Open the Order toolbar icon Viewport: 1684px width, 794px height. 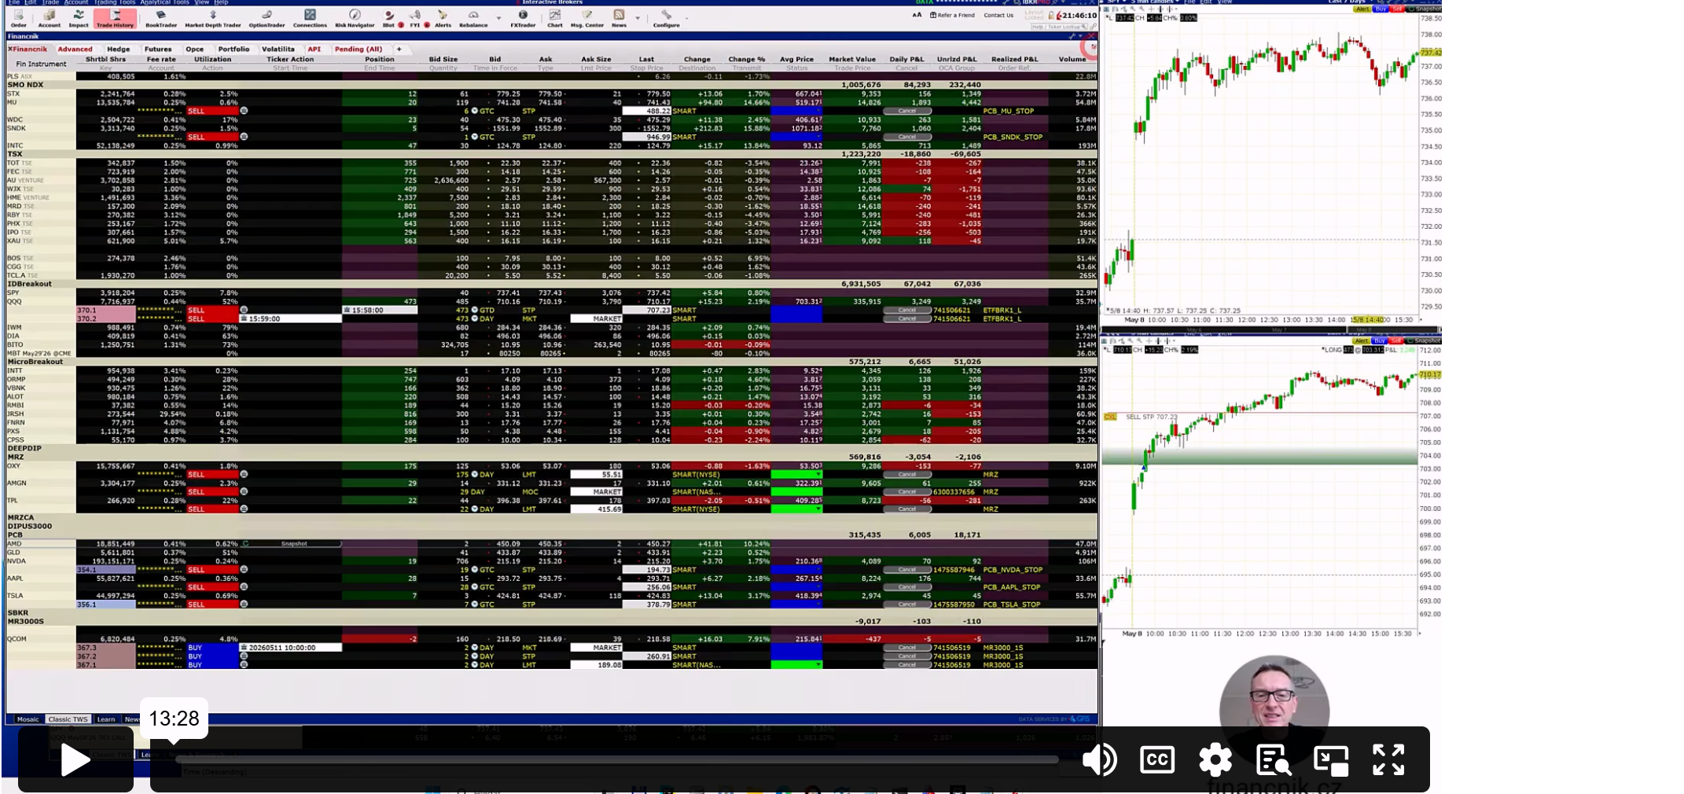pos(19,18)
